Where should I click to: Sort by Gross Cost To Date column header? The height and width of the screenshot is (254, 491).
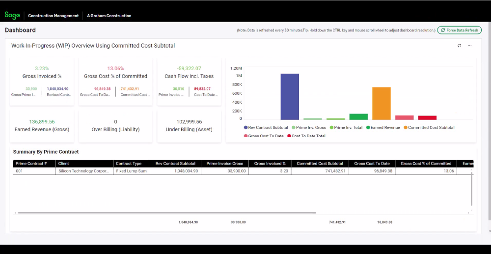(x=372, y=164)
